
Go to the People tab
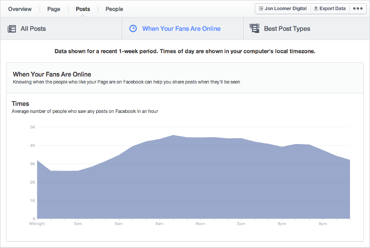(x=114, y=9)
